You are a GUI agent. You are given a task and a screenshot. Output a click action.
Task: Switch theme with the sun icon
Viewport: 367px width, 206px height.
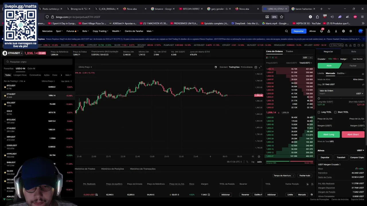click(351, 31)
